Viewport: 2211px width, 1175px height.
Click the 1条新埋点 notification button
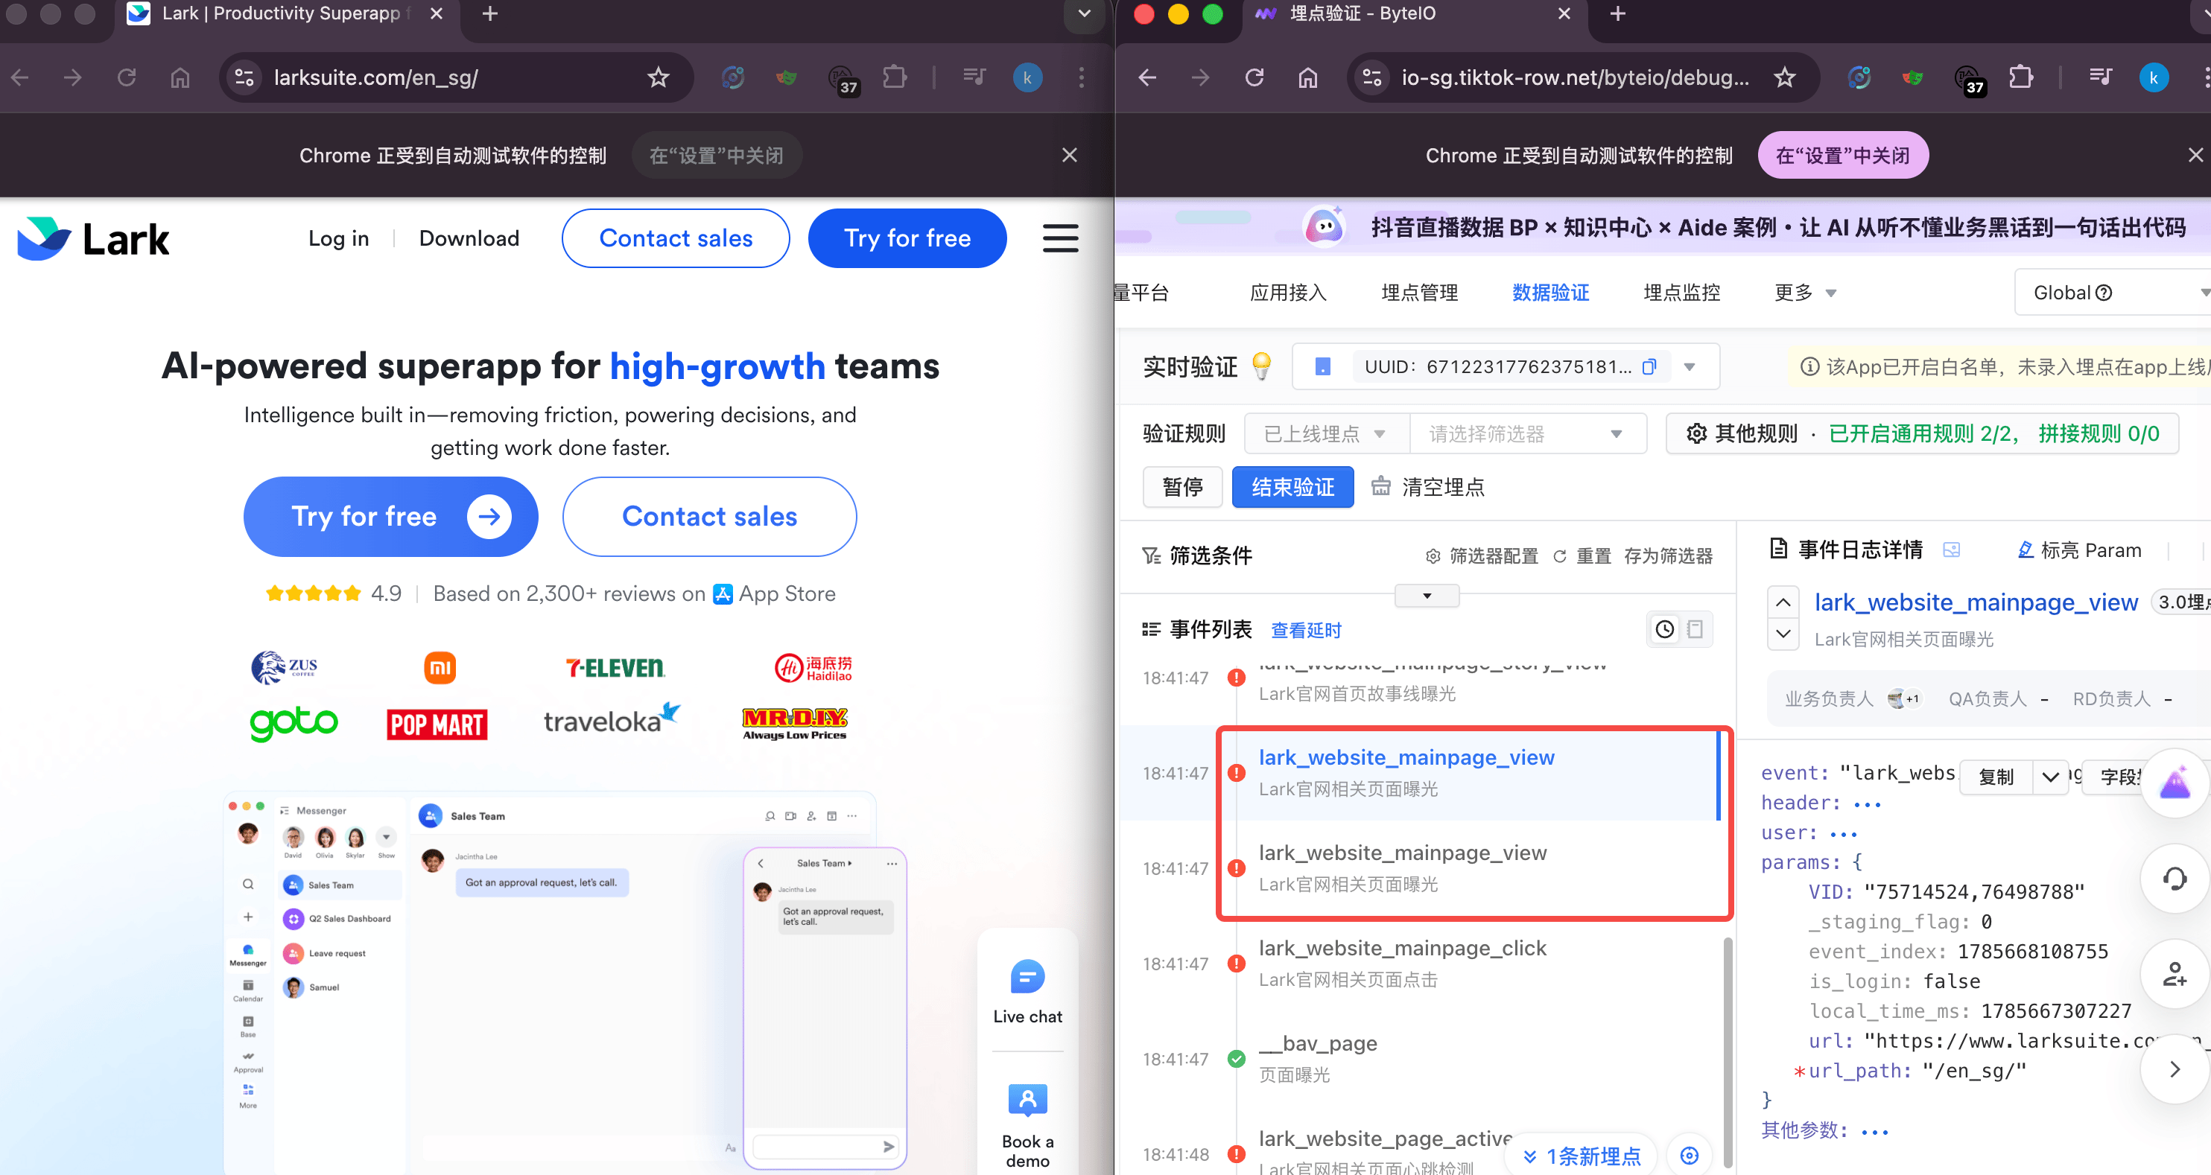(1582, 1156)
